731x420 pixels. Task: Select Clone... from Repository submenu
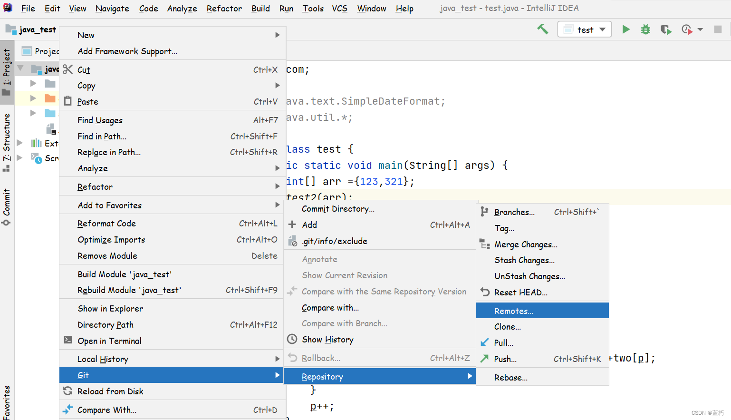pyautogui.click(x=542, y=327)
